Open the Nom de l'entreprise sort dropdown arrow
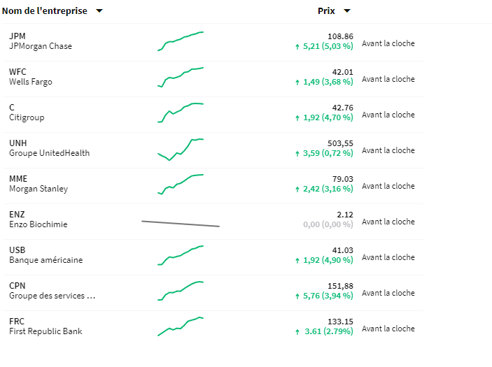 99,11
